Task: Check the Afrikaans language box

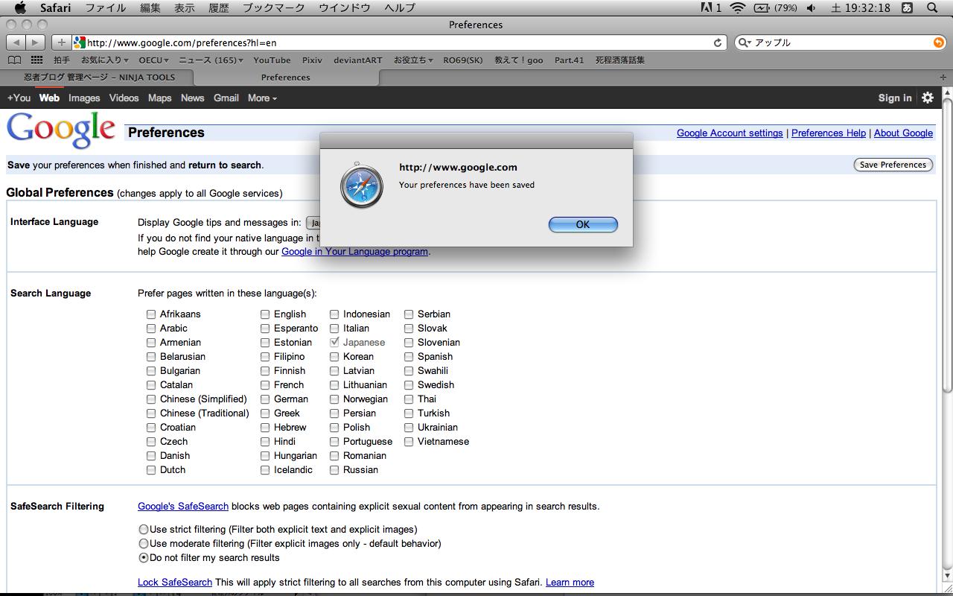Action: coord(151,314)
